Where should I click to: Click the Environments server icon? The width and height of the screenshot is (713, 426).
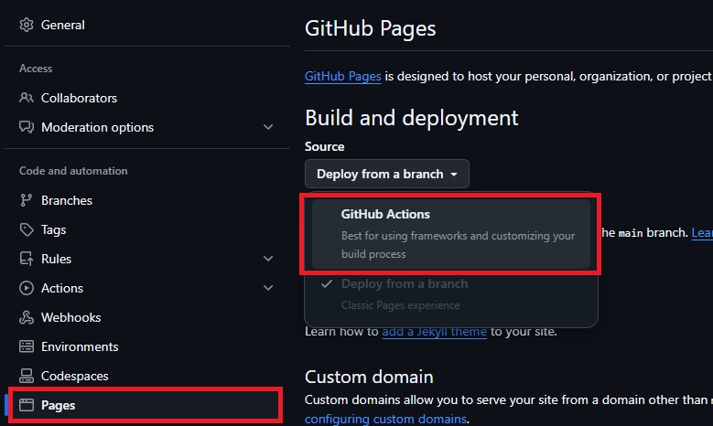(x=27, y=346)
